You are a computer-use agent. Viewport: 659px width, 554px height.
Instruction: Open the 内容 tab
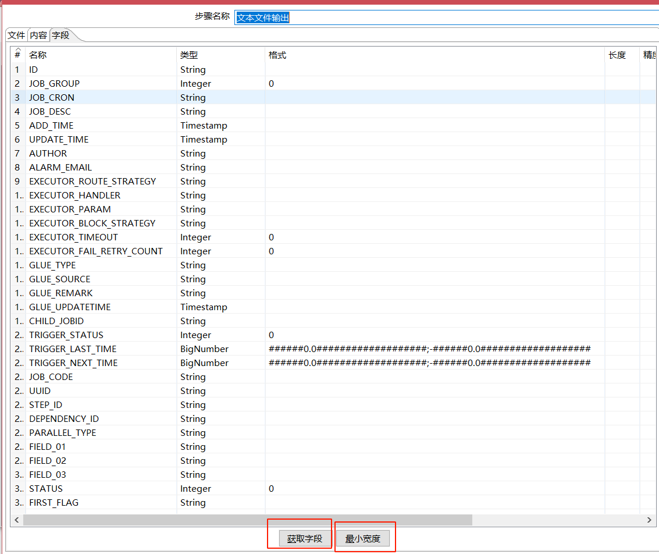pyautogui.click(x=38, y=35)
